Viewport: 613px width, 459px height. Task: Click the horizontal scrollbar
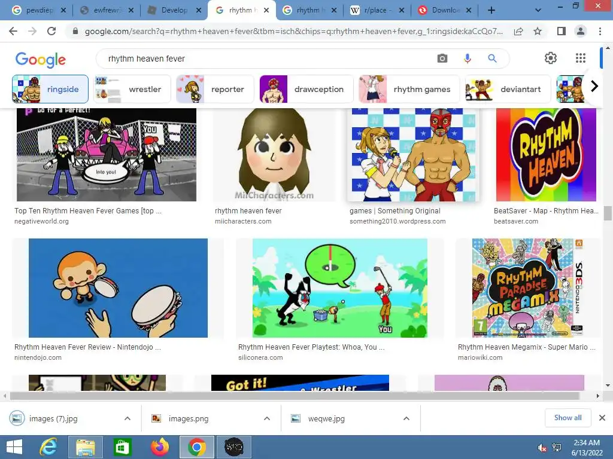[295, 396]
